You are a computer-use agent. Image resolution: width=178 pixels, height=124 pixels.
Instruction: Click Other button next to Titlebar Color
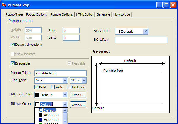click(78, 105)
